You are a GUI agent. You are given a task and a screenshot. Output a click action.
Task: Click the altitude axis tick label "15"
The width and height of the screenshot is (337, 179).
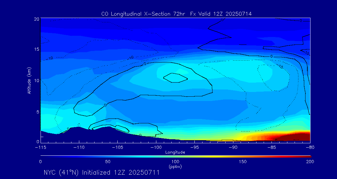pos(36,49)
